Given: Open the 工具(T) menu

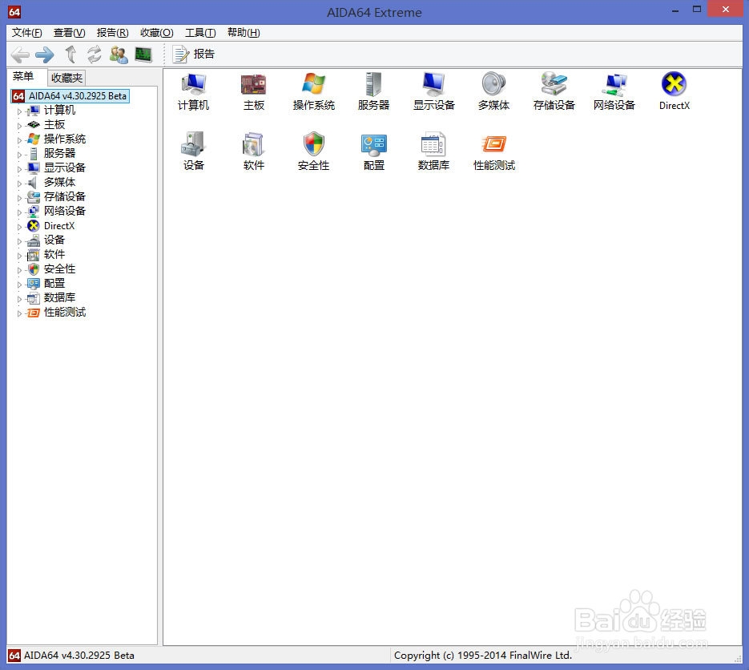Looking at the screenshot, I should coord(200,33).
